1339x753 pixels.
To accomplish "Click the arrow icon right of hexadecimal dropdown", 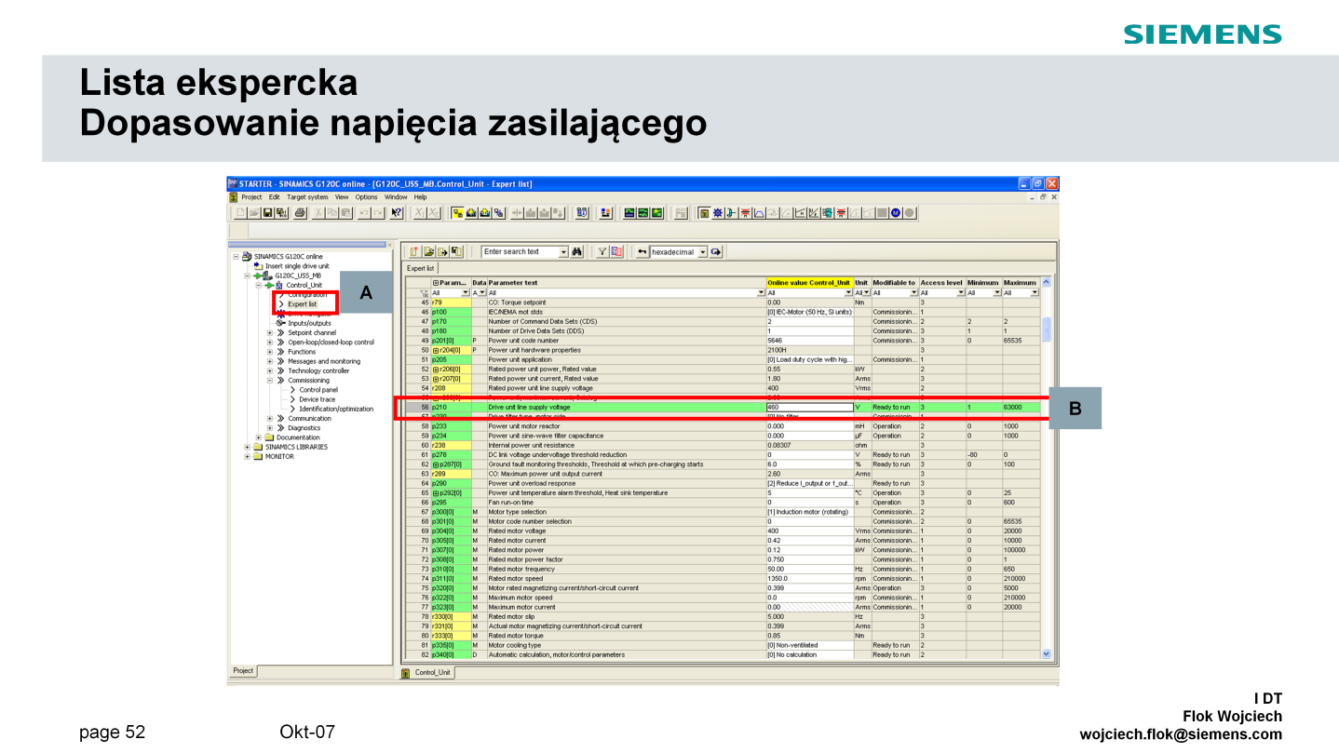I will (715, 251).
